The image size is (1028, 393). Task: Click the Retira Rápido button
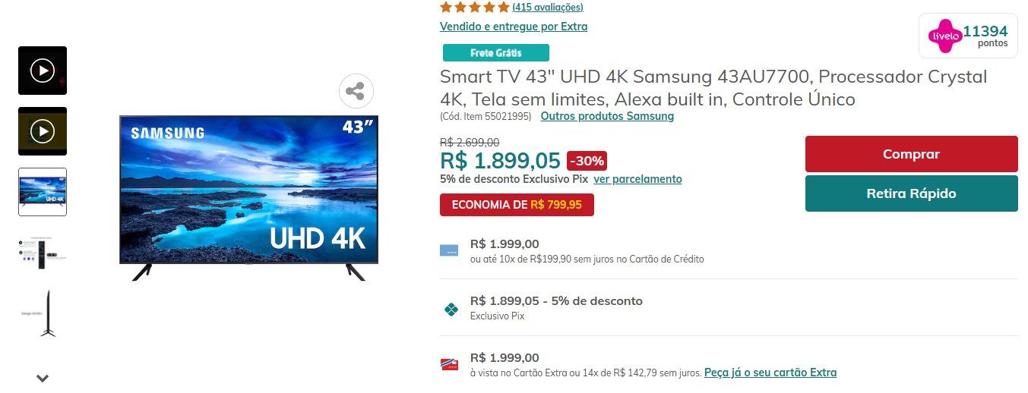911,193
